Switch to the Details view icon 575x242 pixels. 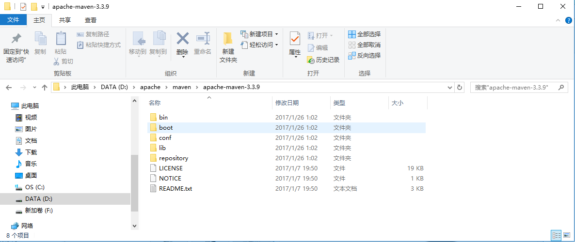point(556,235)
